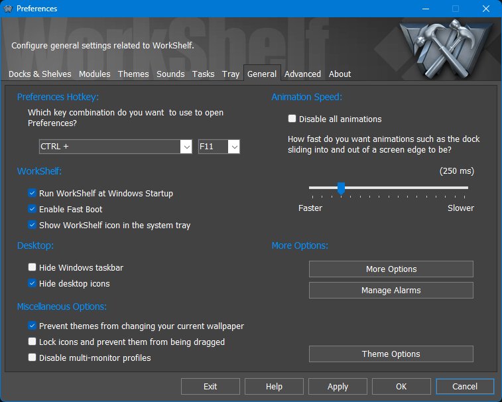Click the Animation Speed heading
The width and height of the screenshot is (502, 402).
coord(307,97)
